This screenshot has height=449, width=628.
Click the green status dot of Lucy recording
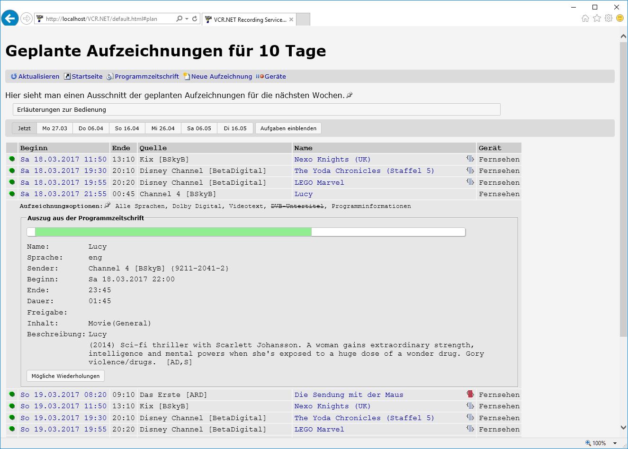pos(12,194)
